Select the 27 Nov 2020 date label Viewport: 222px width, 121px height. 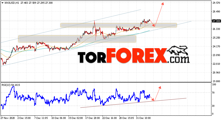click(x=8, y=118)
